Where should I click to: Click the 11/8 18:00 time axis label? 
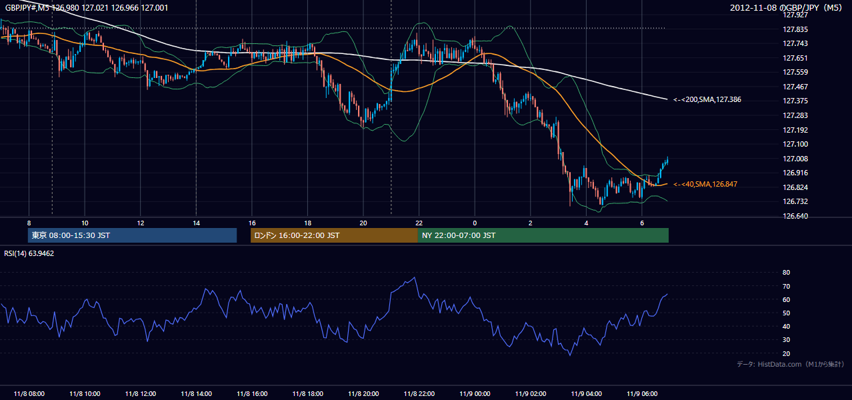[x=307, y=393]
